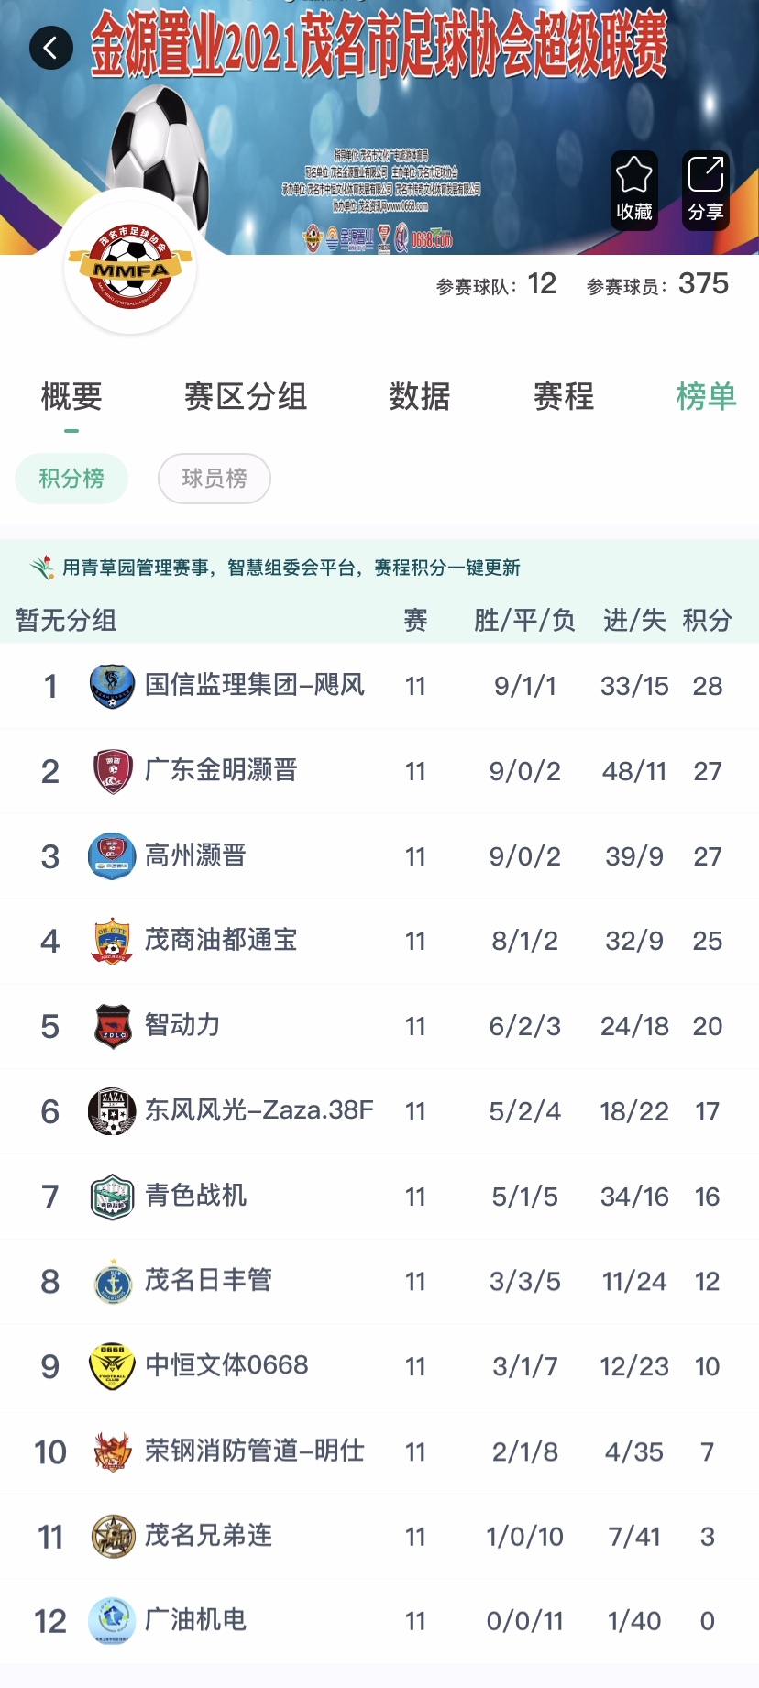Viewport: 759px width, 1688px height.
Task: Open 茂名日丰管 team row
Action: click(379, 1281)
